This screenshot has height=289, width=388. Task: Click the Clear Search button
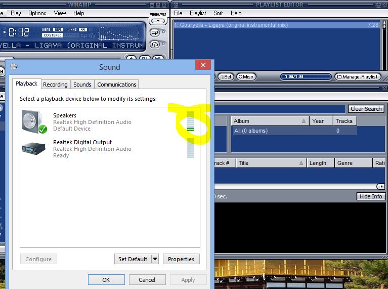pyautogui.click(x=366, y=109)
